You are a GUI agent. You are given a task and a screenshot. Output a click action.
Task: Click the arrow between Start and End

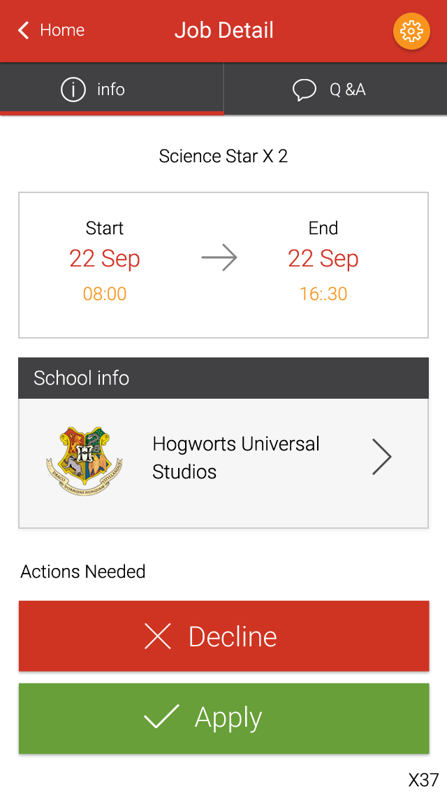(x=219, y=258)
